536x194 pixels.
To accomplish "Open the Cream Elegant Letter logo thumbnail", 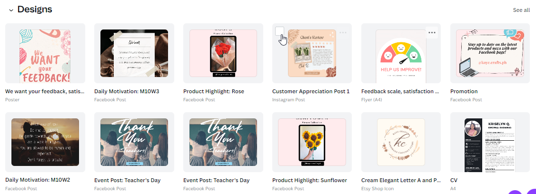I will (401, 142).
